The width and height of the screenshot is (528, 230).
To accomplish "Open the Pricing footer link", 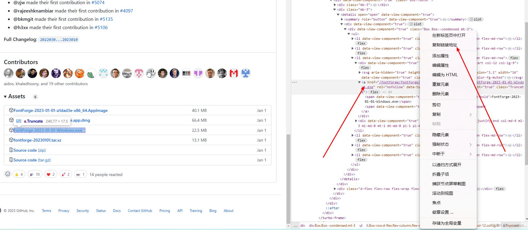I will [x=165, y=211].
